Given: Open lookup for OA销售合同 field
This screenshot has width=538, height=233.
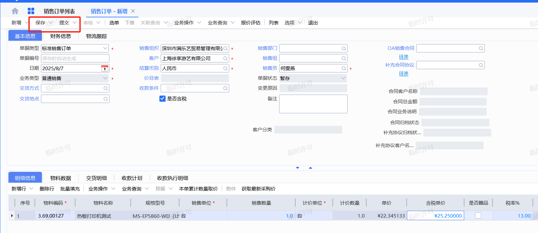Looking at the screenshot, I should click(481, 49).
